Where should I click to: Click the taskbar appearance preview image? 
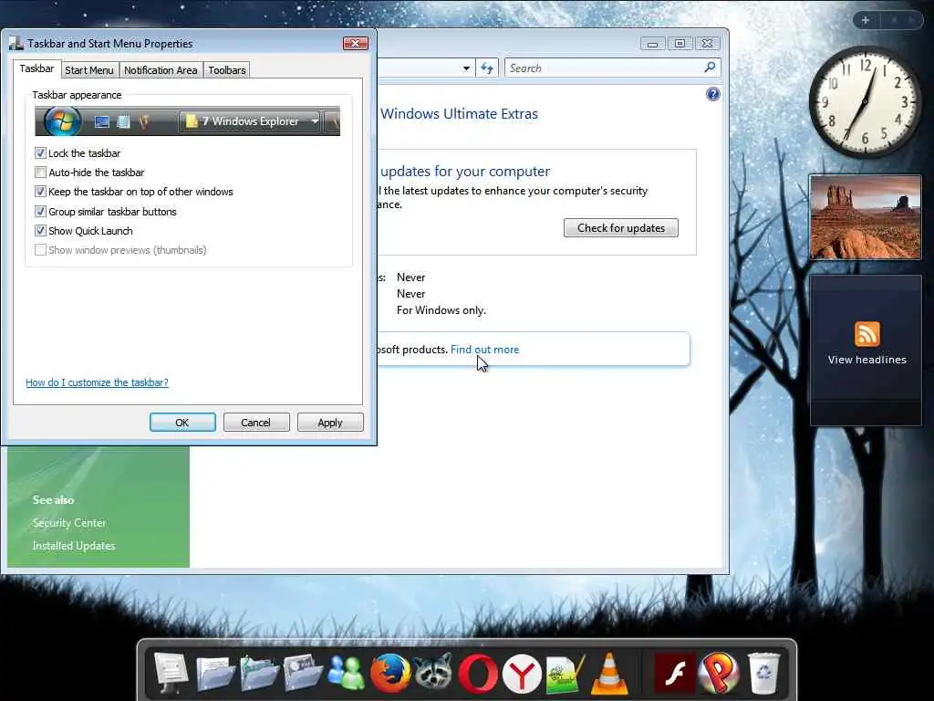[x=188, y=121]
